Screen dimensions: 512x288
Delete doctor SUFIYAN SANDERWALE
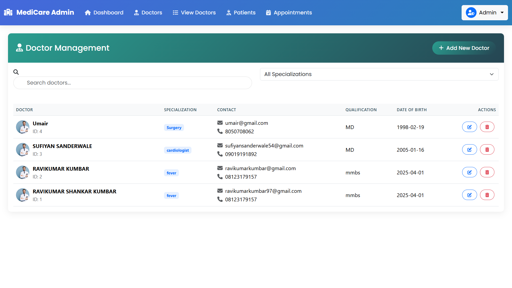pyautogui.click(x=487, y=150)
